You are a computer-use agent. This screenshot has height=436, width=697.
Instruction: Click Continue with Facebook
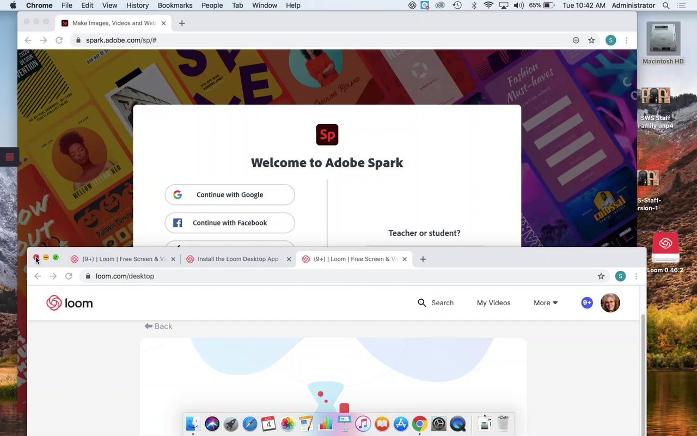point(230,223)
